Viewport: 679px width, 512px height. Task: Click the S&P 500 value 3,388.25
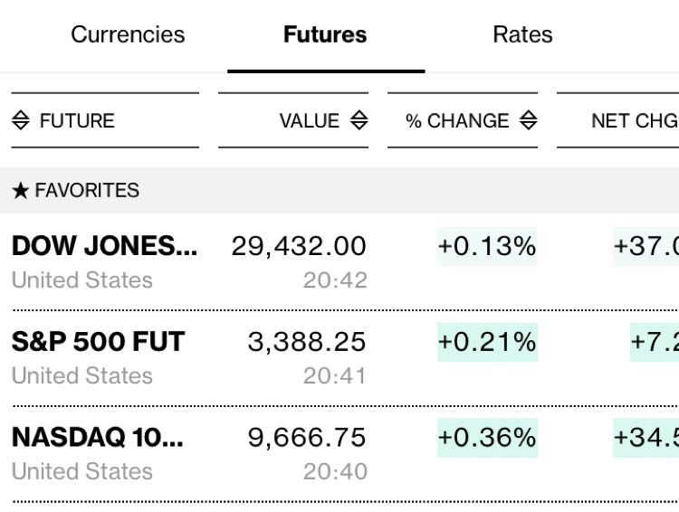coord(307,341)
